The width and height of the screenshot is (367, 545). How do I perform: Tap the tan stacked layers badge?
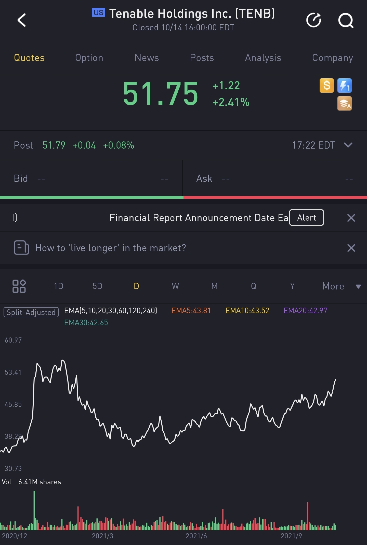(x=344, y=103)
